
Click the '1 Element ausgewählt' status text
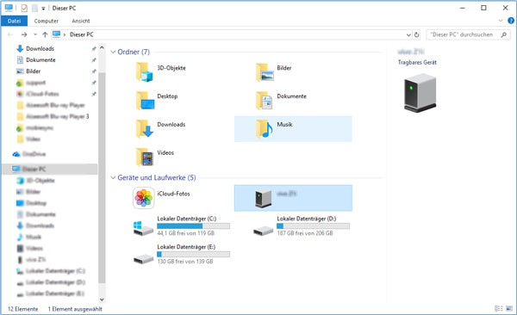click(x=75, y=309)
